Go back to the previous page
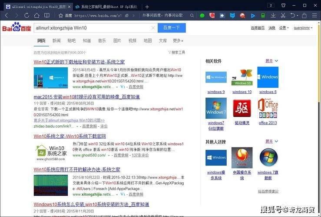 tap(7, 15)
